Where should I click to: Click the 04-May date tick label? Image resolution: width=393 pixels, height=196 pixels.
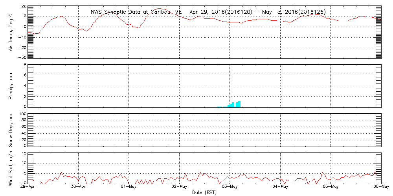click(x=281, y=187)
